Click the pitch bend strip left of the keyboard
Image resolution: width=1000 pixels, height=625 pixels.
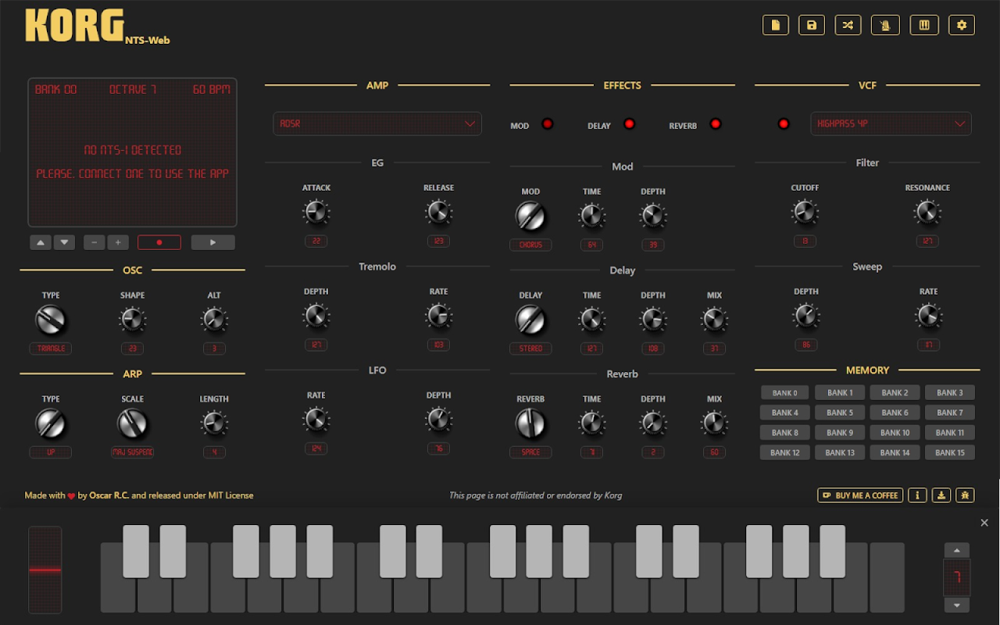click(45, 570)
